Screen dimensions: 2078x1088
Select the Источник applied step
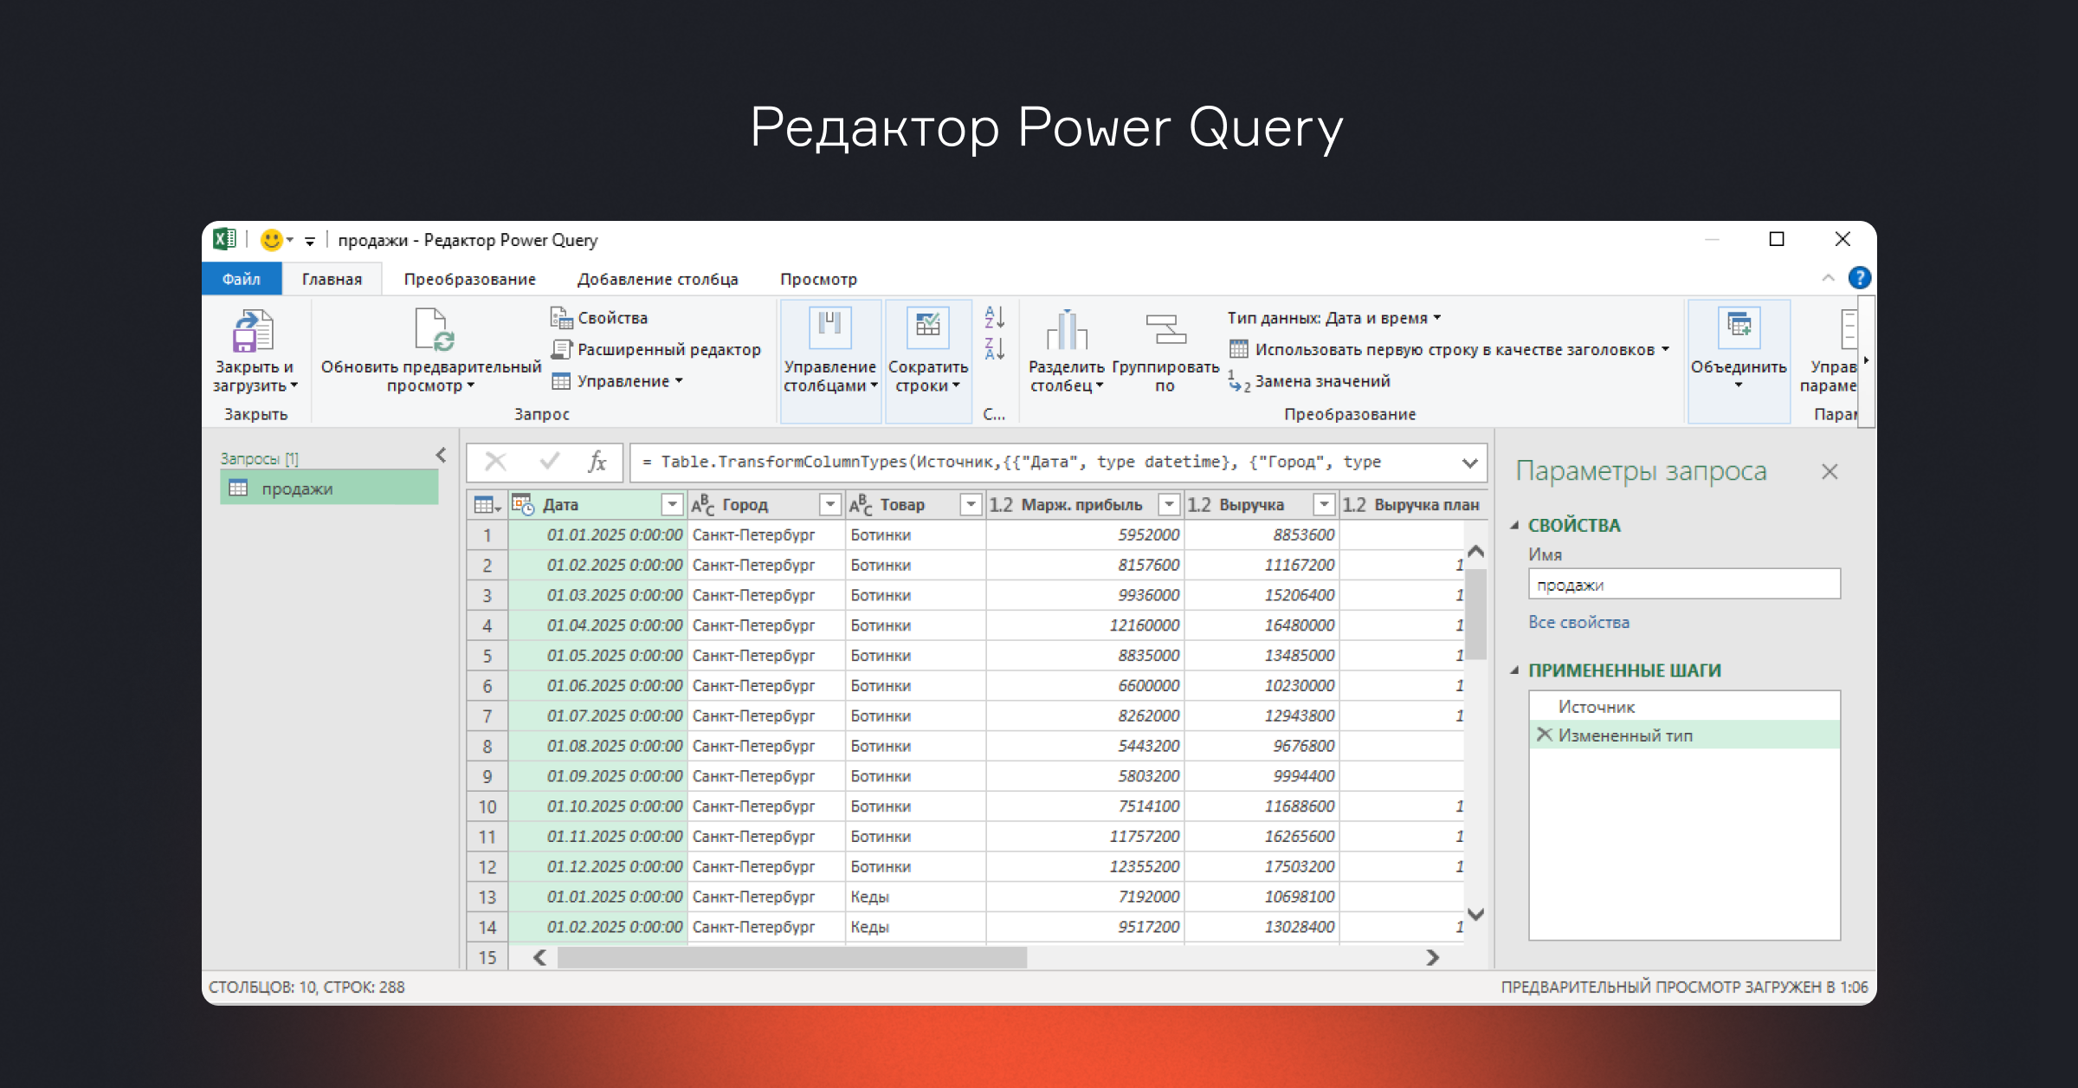[x=1596, y=707]
